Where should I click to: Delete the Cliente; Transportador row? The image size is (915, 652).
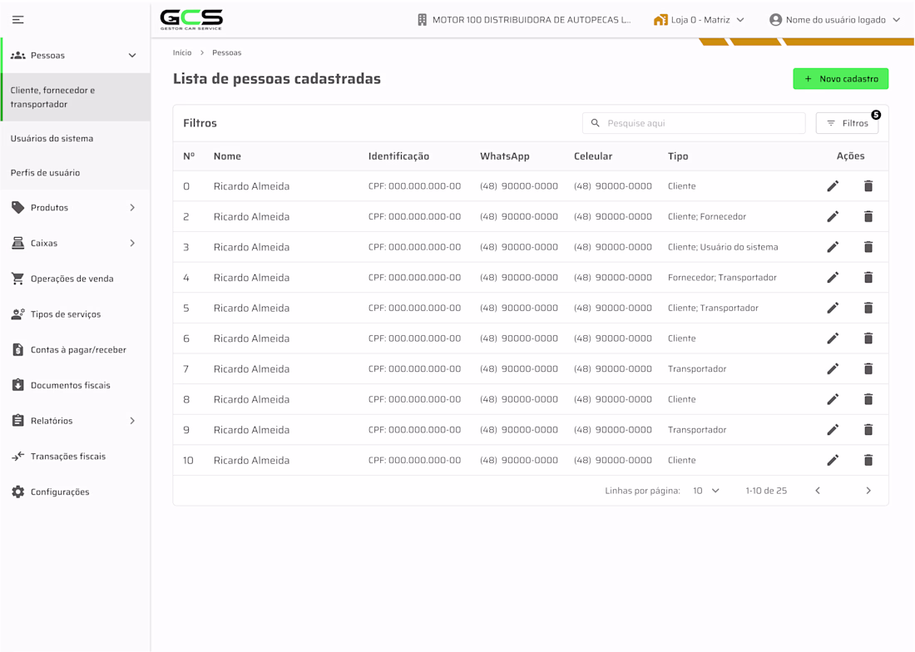point(868,308)
